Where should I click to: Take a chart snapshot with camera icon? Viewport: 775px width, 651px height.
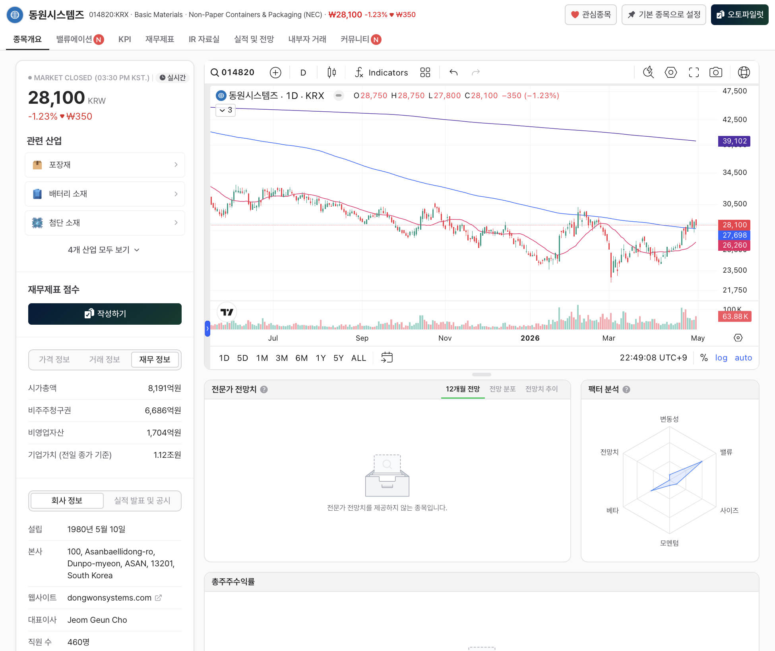(716, 72)
